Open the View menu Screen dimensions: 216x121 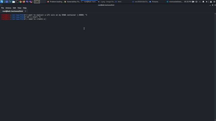(20, 8)
